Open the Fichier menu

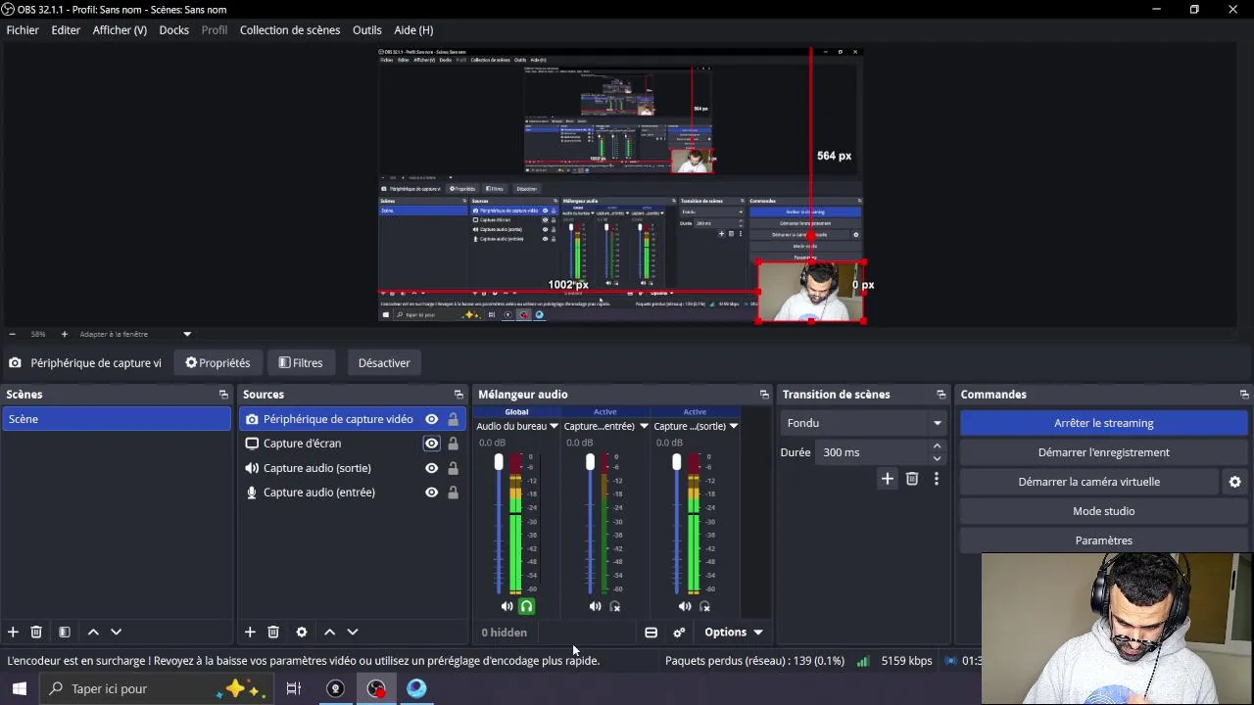[x=23, y=30]
